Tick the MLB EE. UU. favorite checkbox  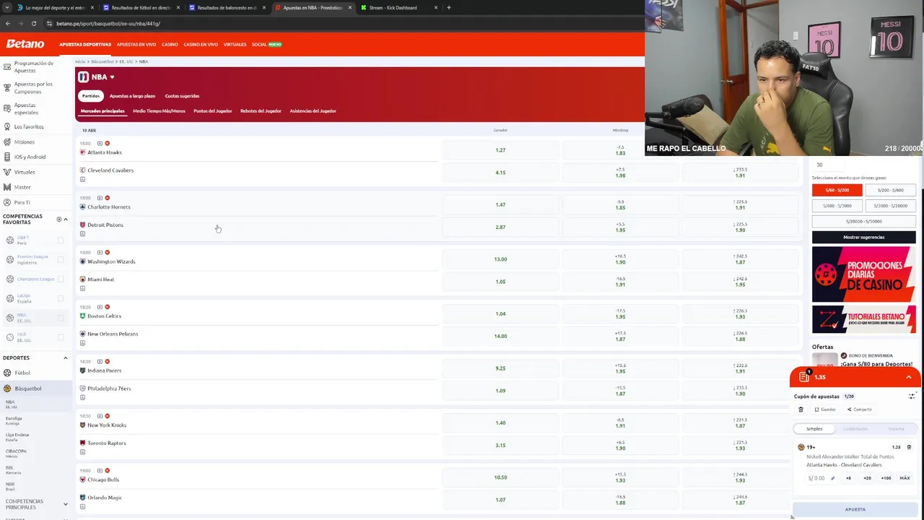click(x=60, y=337)
